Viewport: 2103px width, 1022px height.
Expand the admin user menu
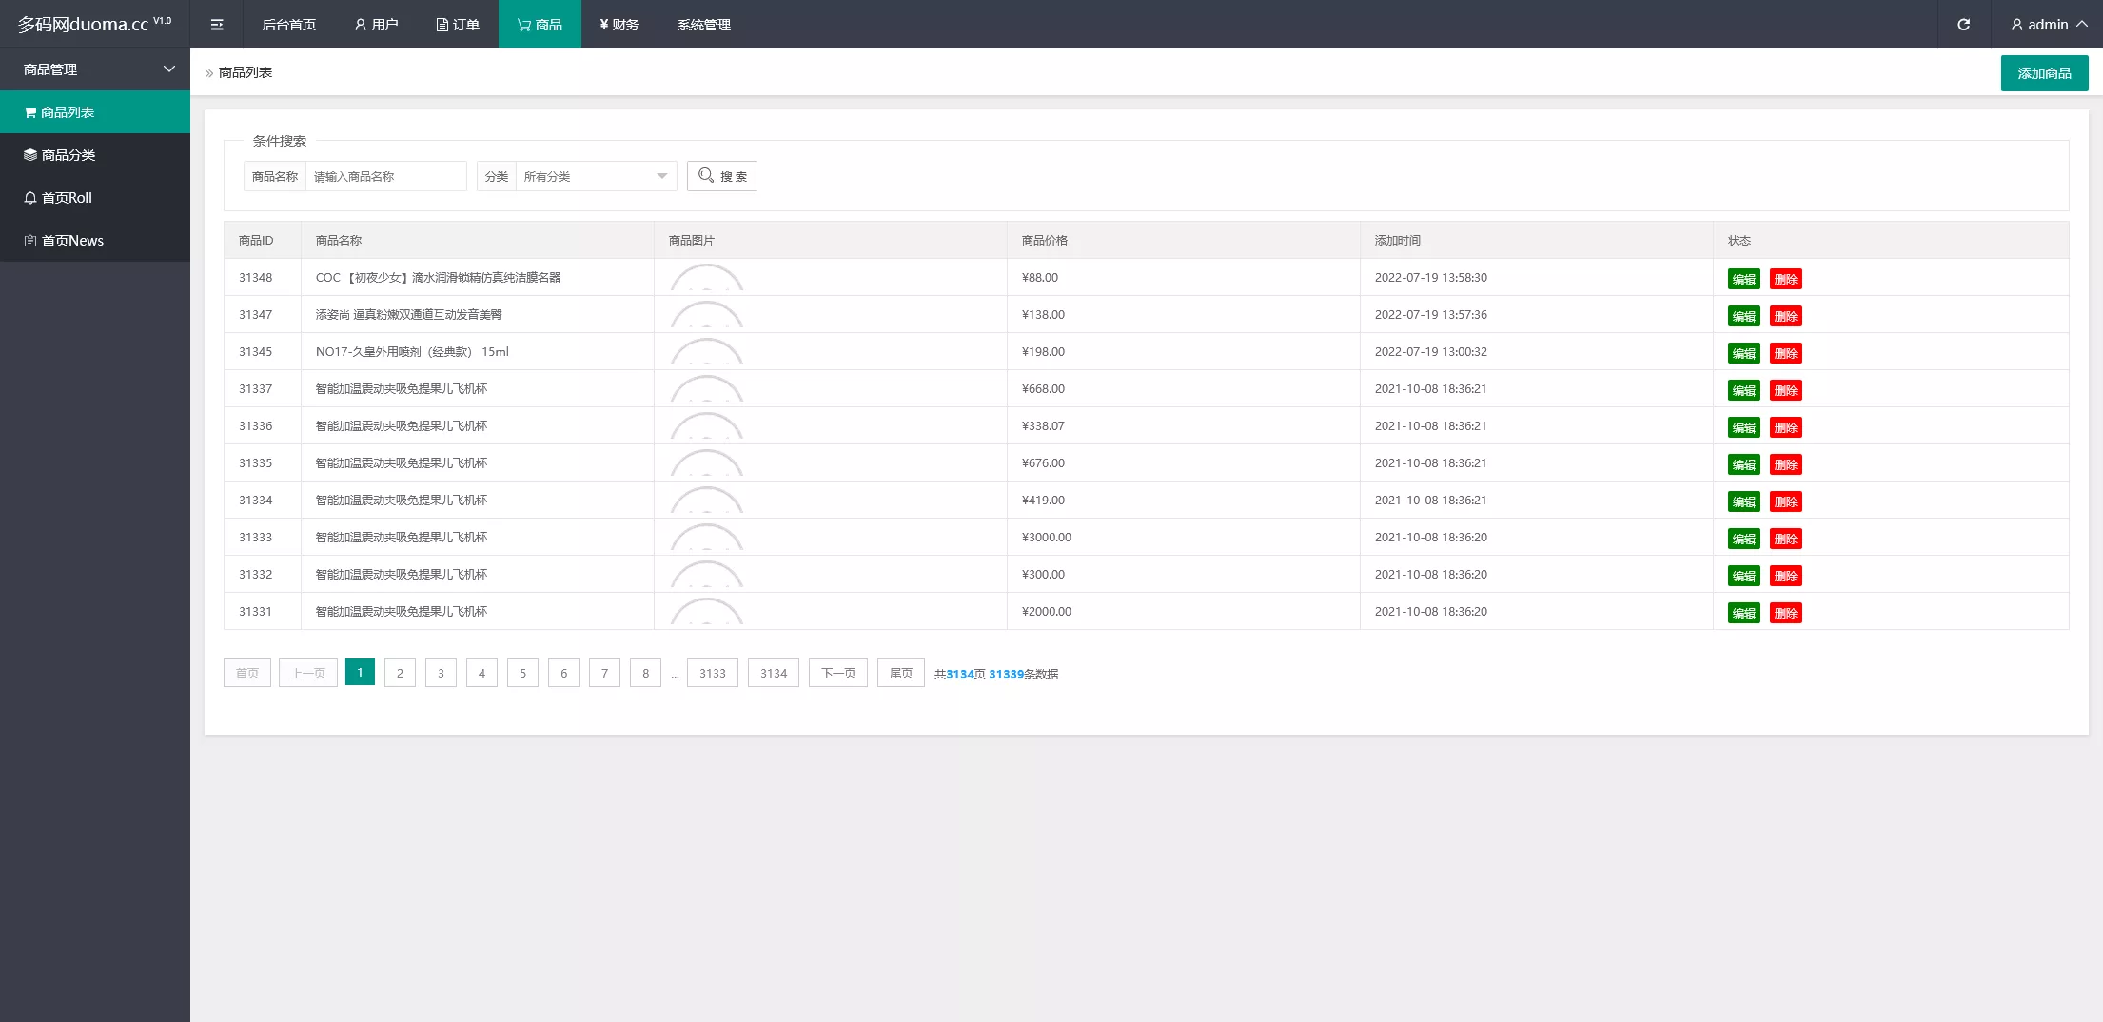2048,25
